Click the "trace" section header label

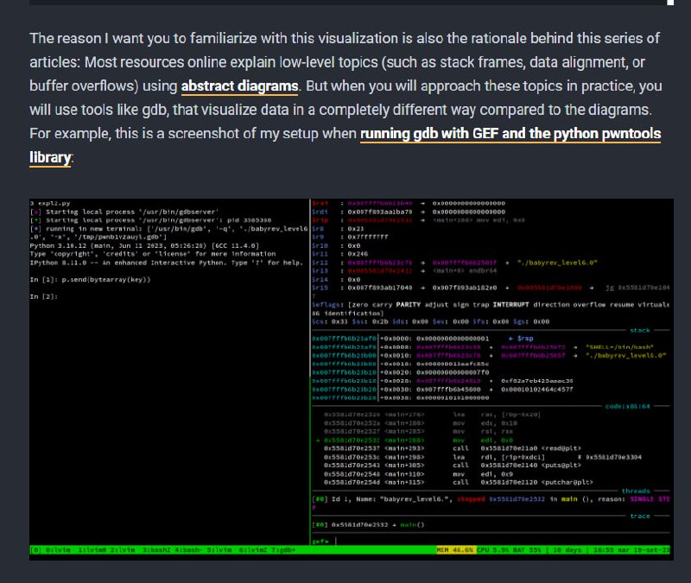[x=640, y=516]
